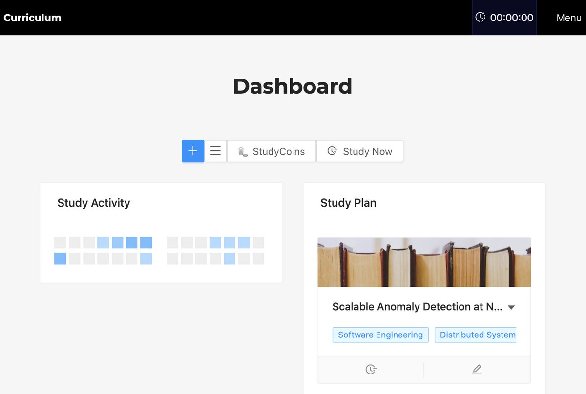Screen dimensions: 586x394
Task: Click the Study Plan heading
Action: point(348,203)
